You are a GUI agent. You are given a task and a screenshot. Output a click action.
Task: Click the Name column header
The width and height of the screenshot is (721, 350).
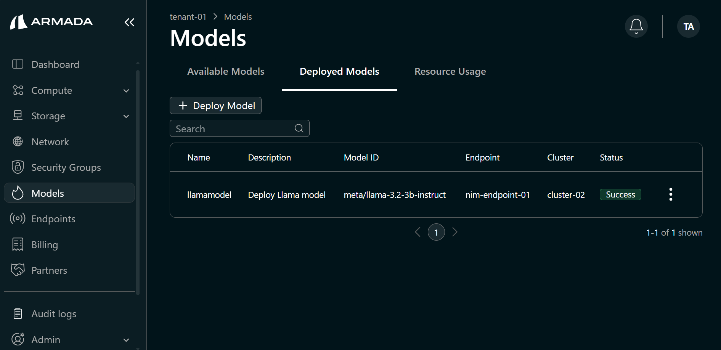(199, 157)
